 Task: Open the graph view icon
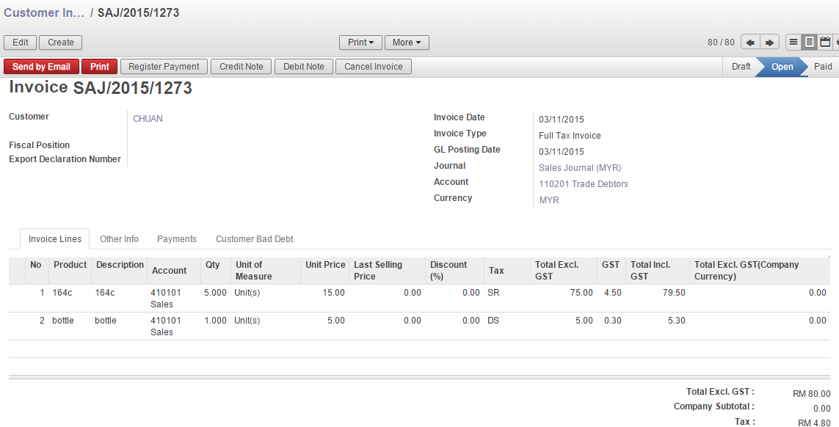[x=837, y=42]
